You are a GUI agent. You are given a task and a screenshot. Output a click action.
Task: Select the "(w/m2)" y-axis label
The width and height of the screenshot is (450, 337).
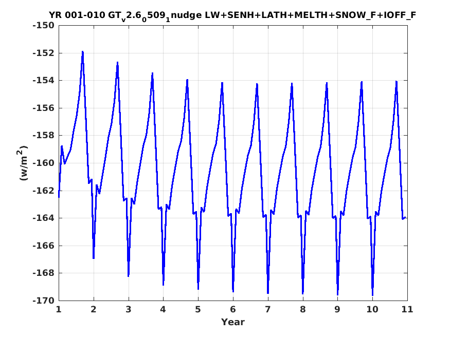coord(23,163)
